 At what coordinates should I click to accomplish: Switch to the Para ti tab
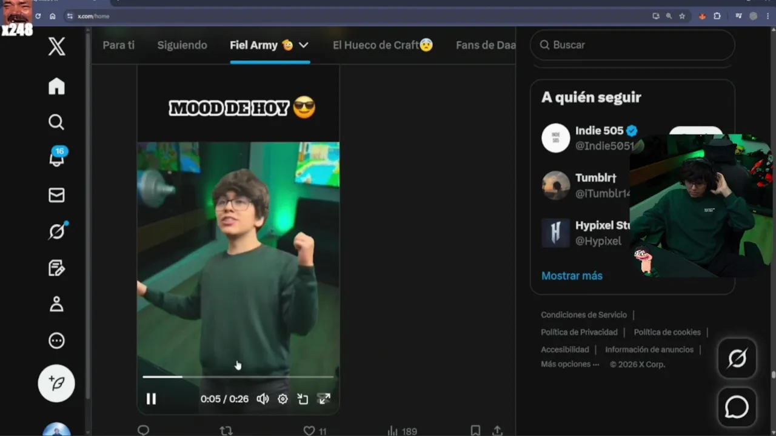[x=119, y=45]
